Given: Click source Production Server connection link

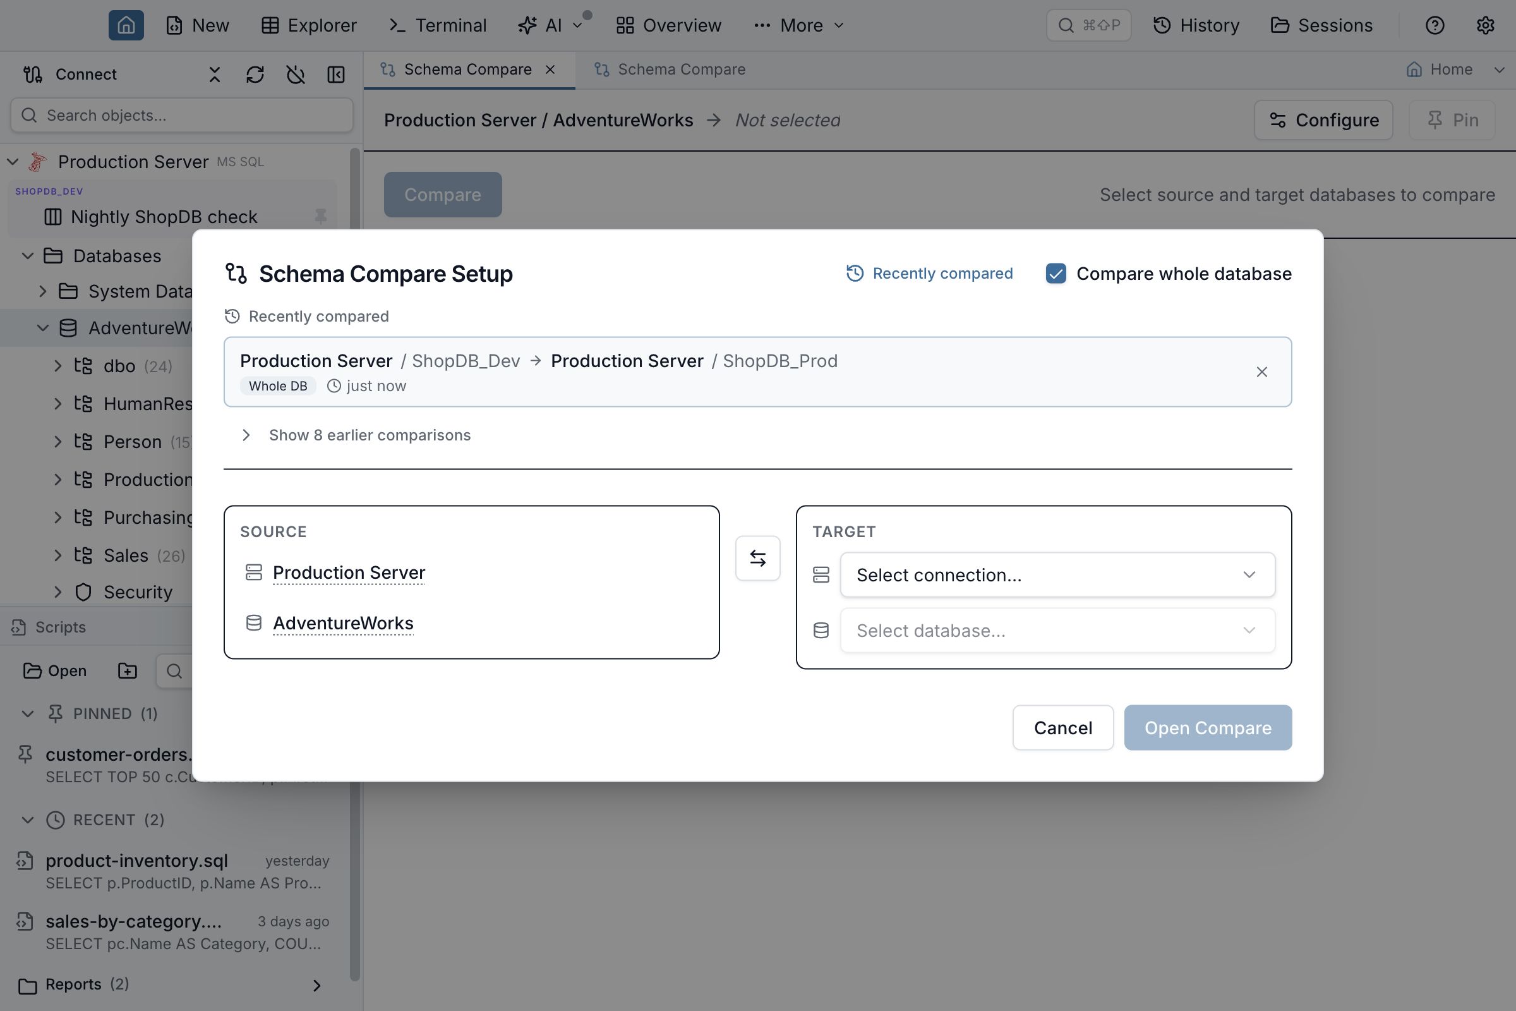Looking at the screenshot, I should 349,572.
